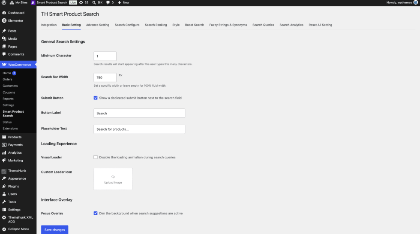Click the Smart Product Search site icon
The image size is (420, 234).
point(33,3)
